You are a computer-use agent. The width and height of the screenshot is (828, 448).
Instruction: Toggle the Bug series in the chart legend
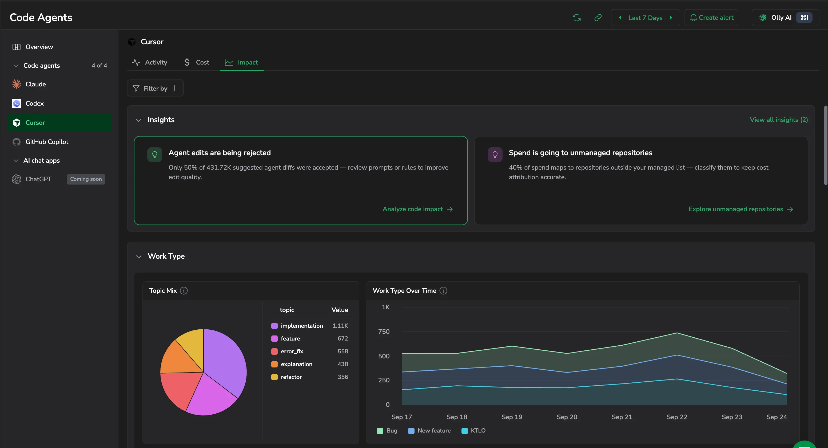387,431
